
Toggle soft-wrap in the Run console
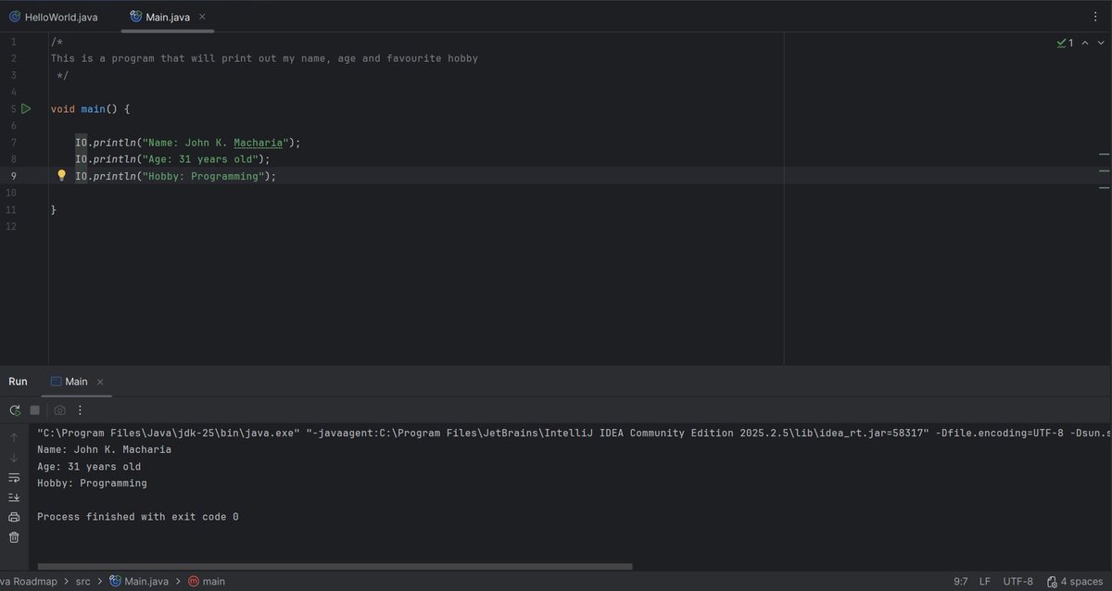pyautogui.click(x=13, y=477)
